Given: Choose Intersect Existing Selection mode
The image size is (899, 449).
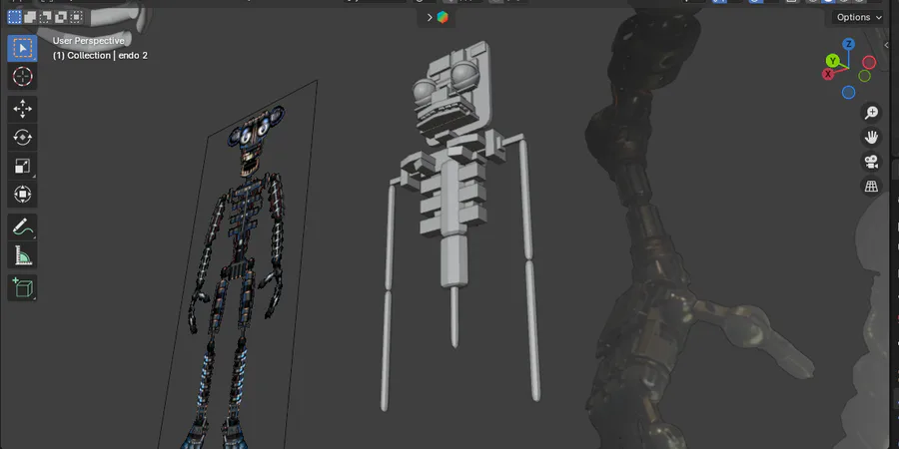Looking at the screenshot, I should pos(76,17).
